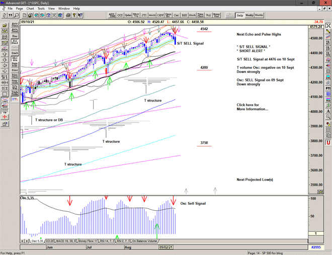Viewport: 332px width, 255px height.
Task: Switch chart to Monthly timeframe
Action: (259, 15)
